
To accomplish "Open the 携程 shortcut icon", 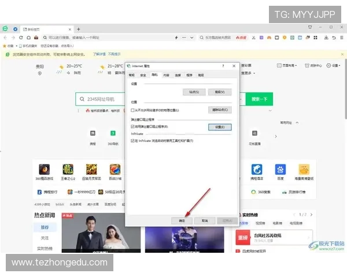I will (93, 133).
